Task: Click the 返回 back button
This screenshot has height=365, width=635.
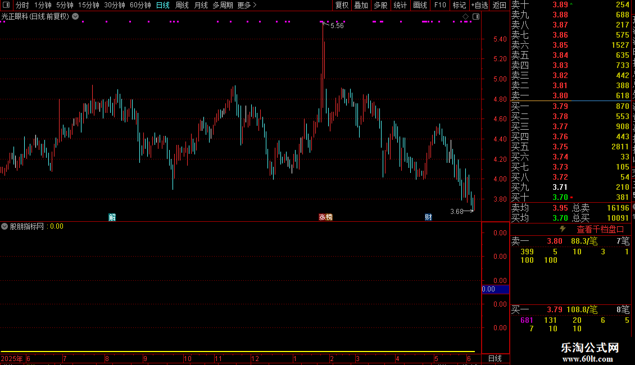Action: 500,5
